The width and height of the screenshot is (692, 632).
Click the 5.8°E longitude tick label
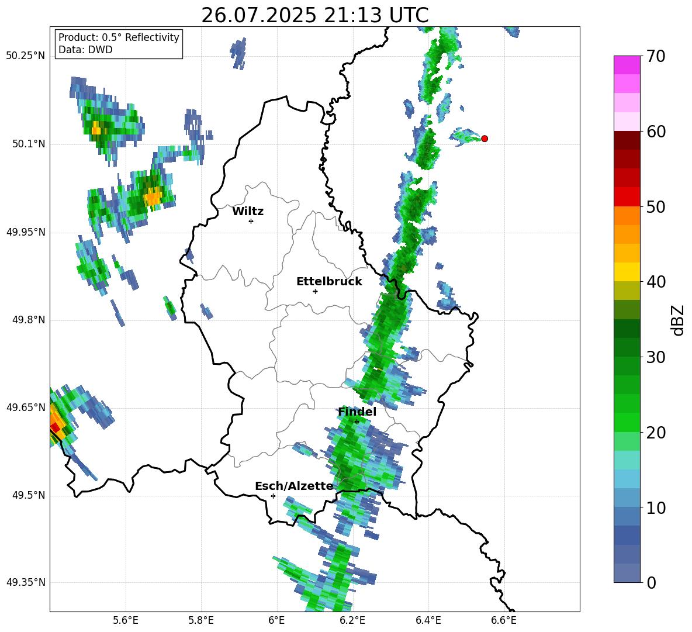(201, 620)
